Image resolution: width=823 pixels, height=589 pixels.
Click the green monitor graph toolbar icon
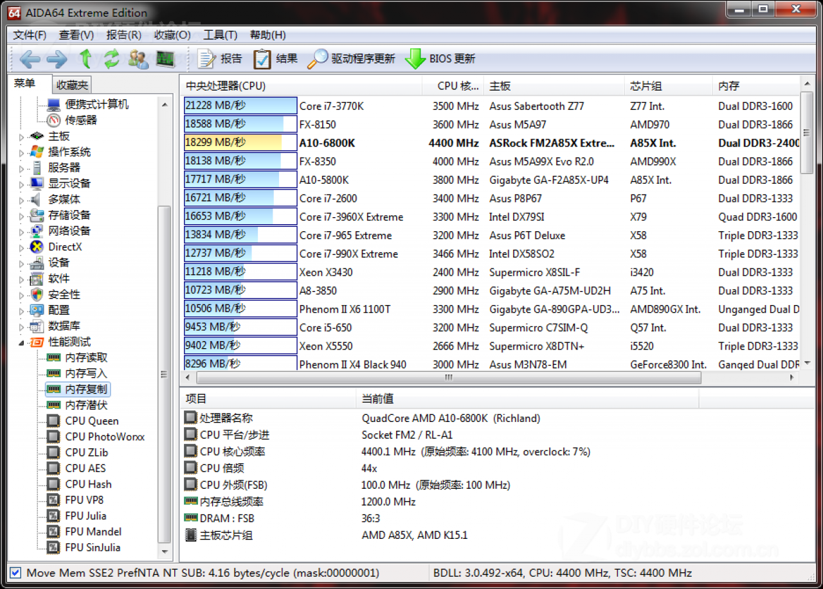[x=165, y=59]
